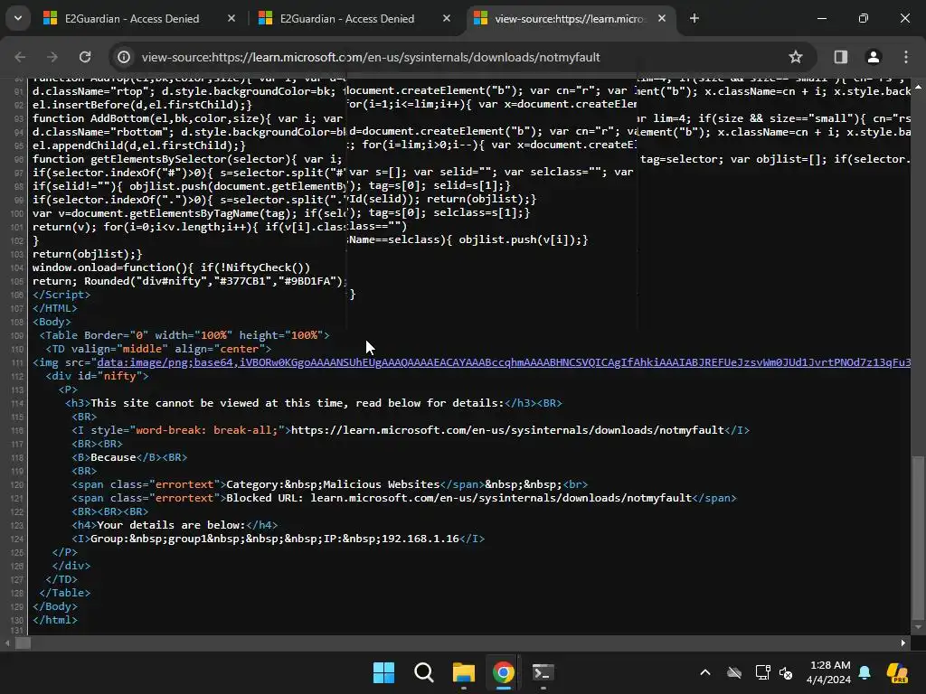The image size is (926, 694).
Task: Click the function getElementsBySelector line
Action: click(187, 159)
